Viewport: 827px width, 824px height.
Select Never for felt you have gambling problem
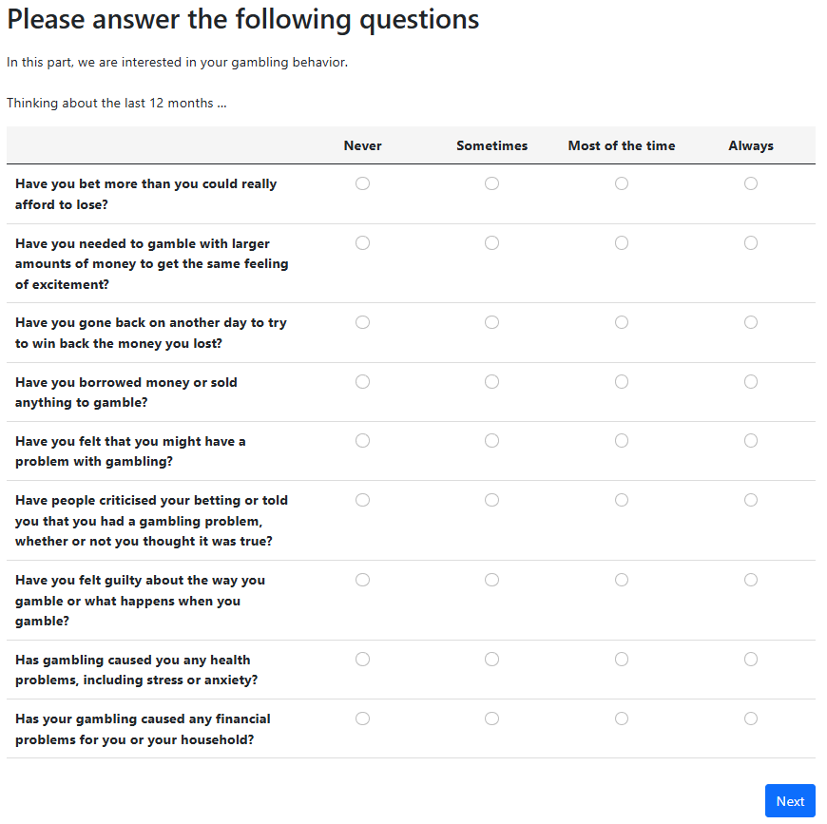click(x=362, y=441)
